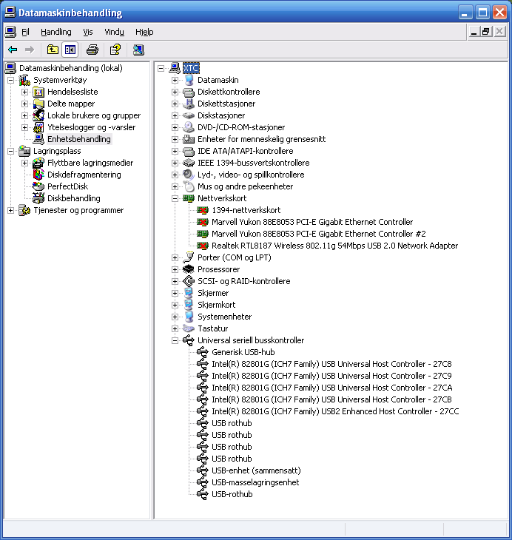Viewport: 512px width, 540px height.
Task: Open the Hjelp menu
Action: point(144,32)
